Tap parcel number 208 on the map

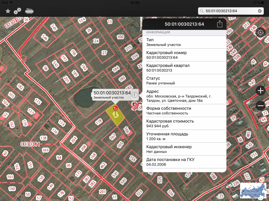(83, 148)
